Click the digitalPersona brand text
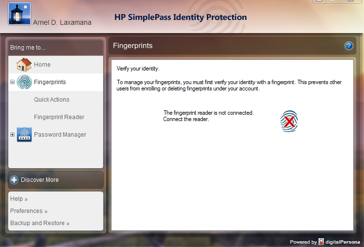This screenshot has height=247, width=364. pyautogui.click(x=343, y=242)
